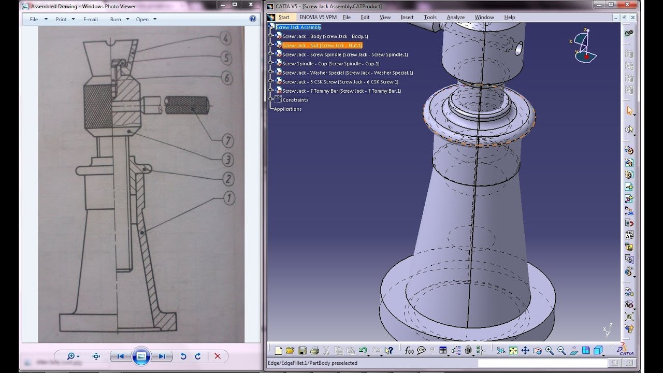663x373 pixels.
Task: Click the Print icon in CATIA bottom toolbar
Action: pyautogui.click(x=314, y=350)
